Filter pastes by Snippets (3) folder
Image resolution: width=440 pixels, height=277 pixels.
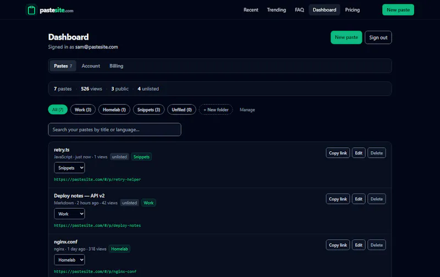(148, 109)
